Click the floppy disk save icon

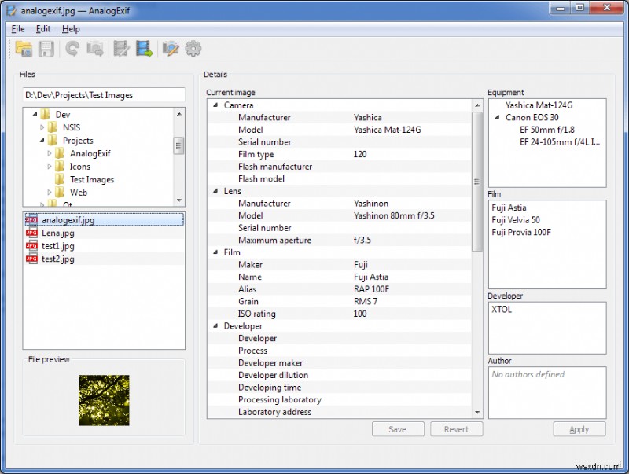click(46, 49)
